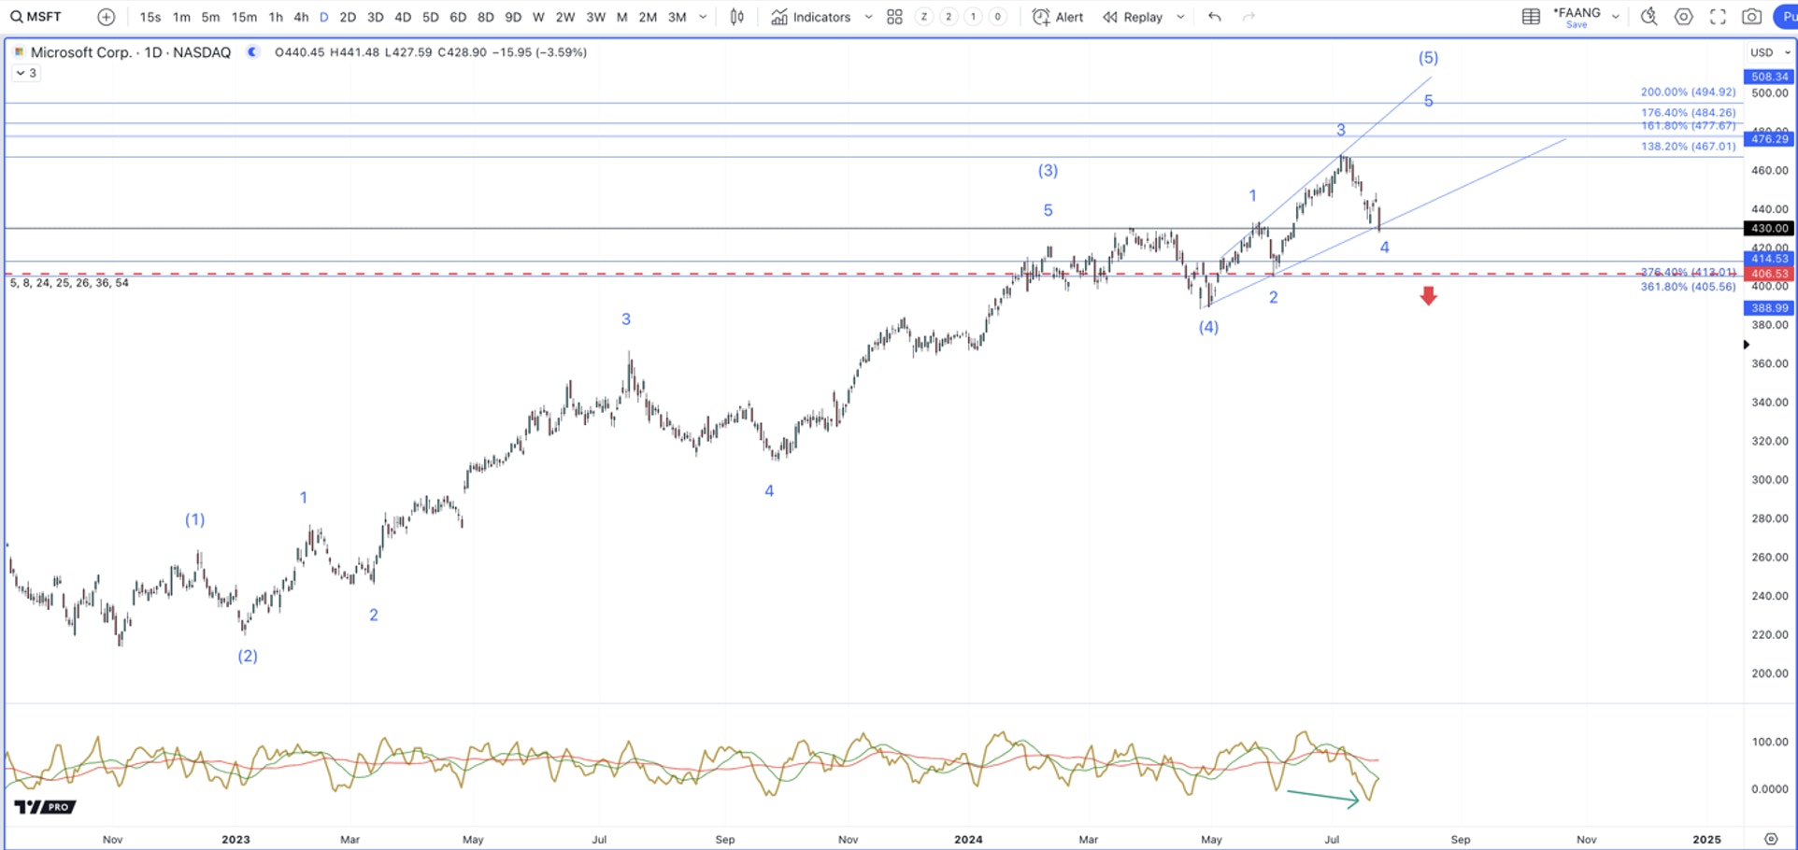Image resolution: width=1798 pixels, height=850 pixels.
Task: Click the Microsoft logo next to title
Action: coord(19,52)
